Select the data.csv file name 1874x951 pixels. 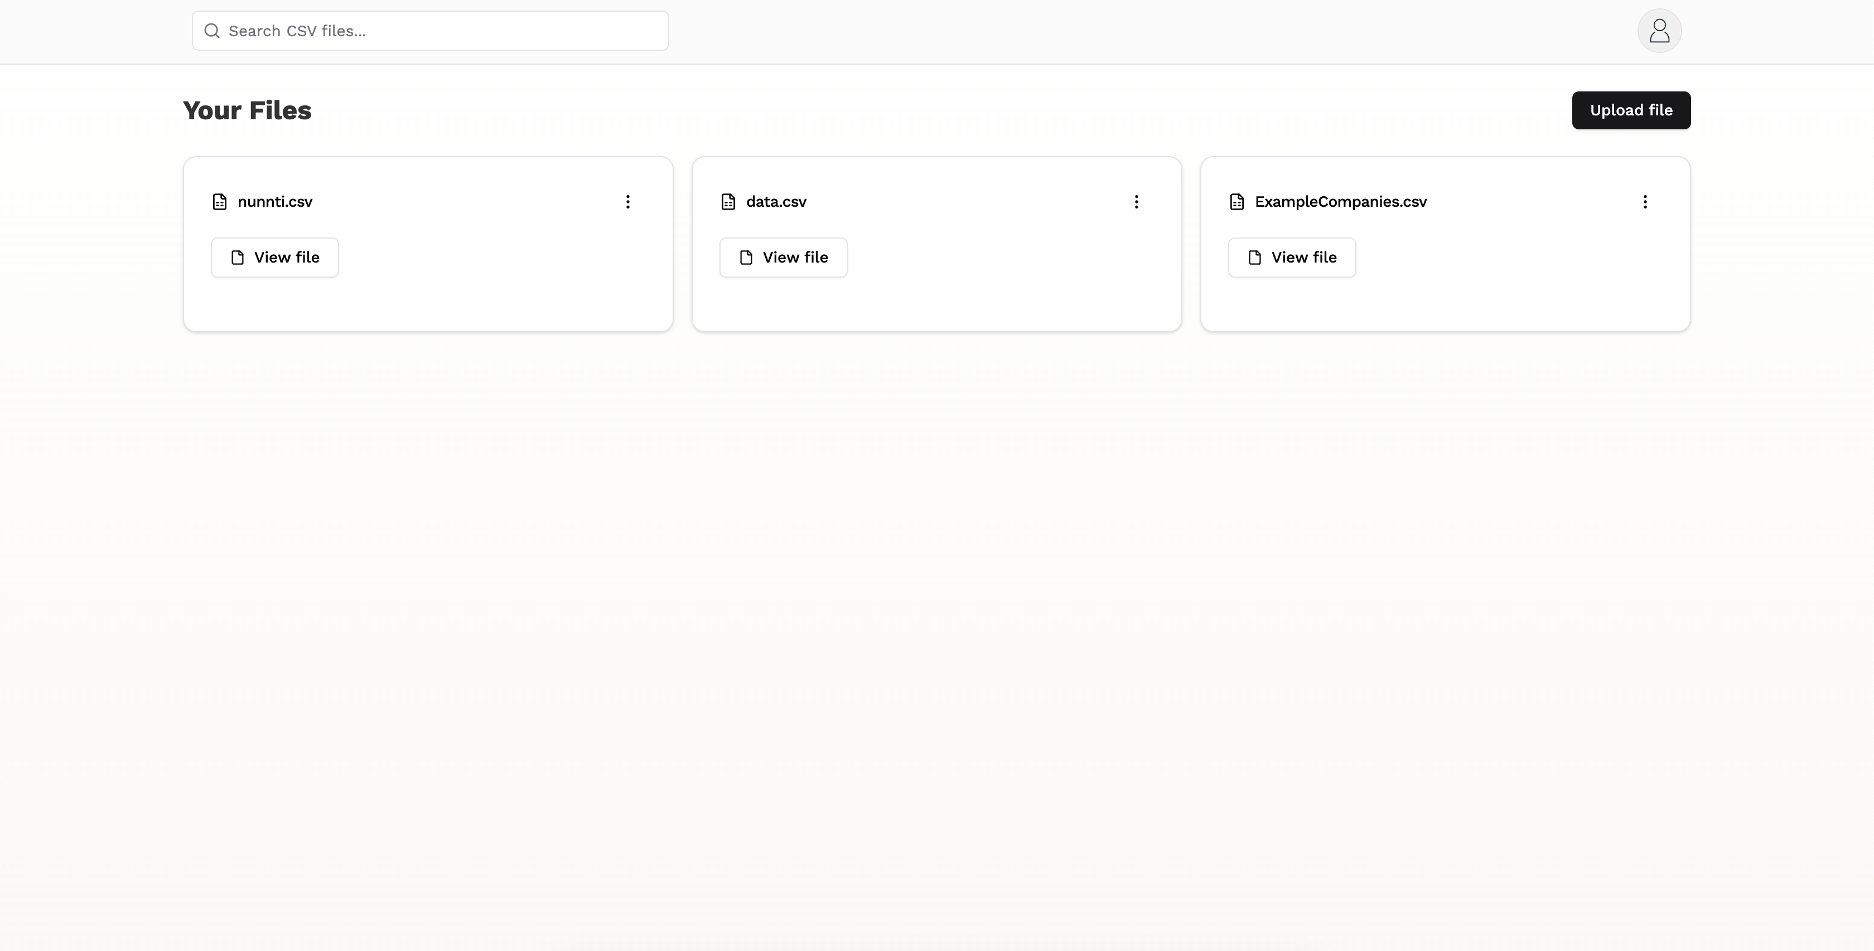[776, 201]
